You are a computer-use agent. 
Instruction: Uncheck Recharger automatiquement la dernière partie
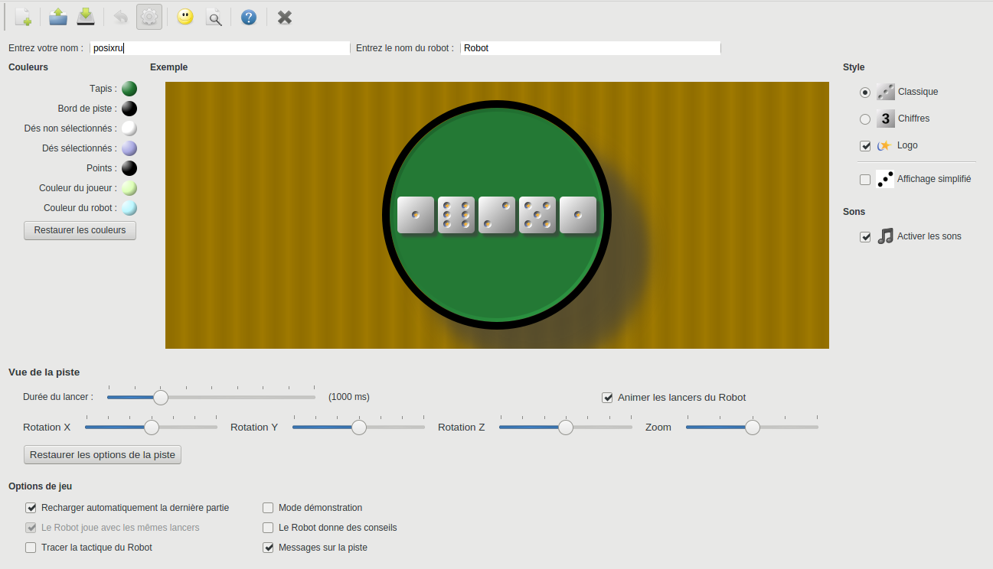coord(31,507)
